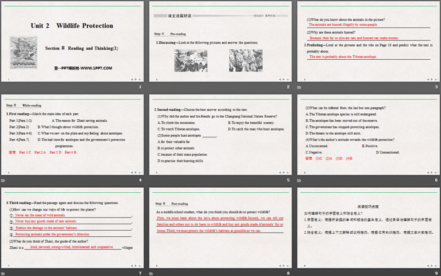Click slide number 2 label
Viewport: 441px width, 276px height.
(289, 87)
